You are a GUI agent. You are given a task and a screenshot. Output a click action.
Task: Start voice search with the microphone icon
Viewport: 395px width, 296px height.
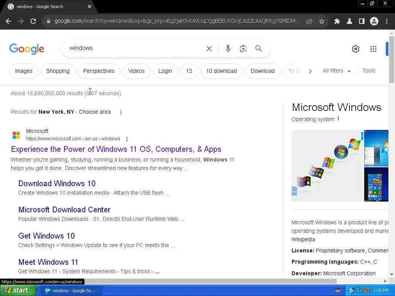point(228,49)
